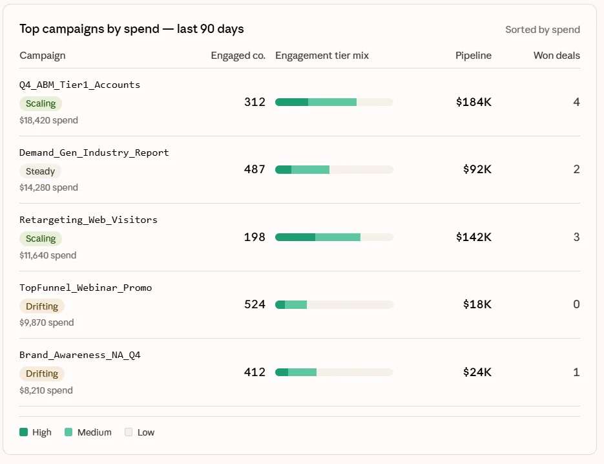The height and width of the screenshot is (464, 604).
Task: Click the engaged companies value 487
Action: 255,169
